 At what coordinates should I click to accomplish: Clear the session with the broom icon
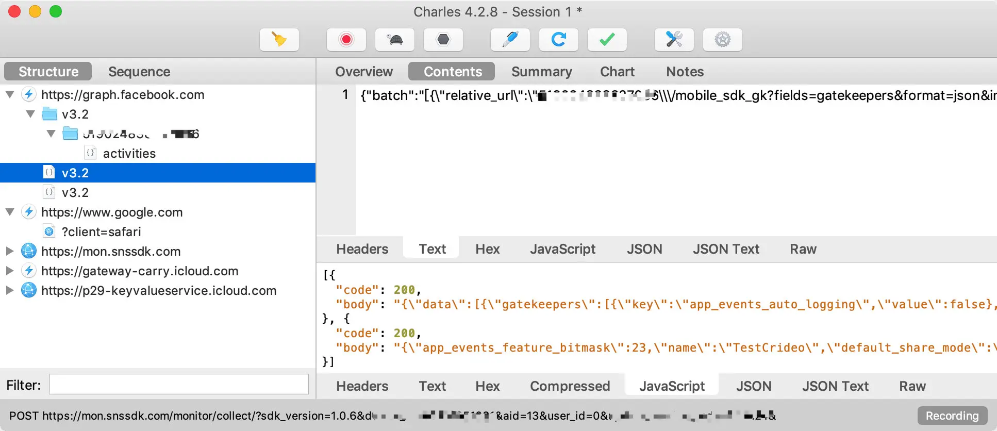[x=279, y=40]
